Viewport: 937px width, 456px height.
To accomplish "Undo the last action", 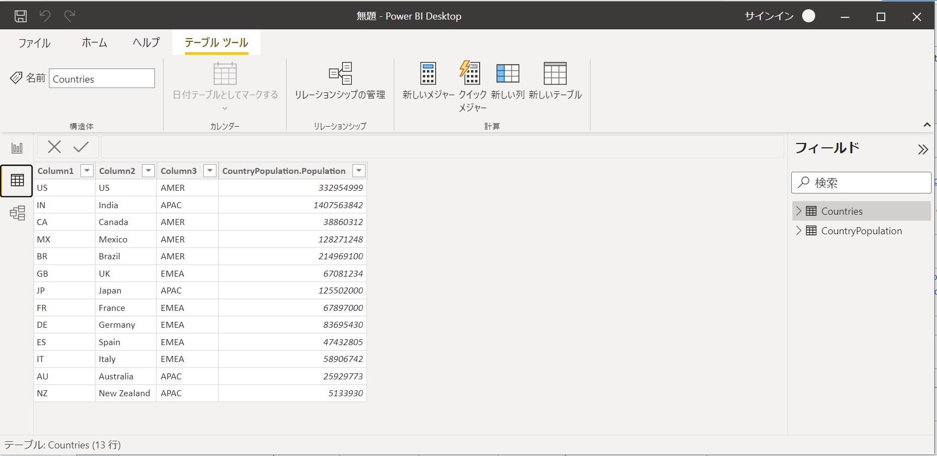I will coord(45,16).
